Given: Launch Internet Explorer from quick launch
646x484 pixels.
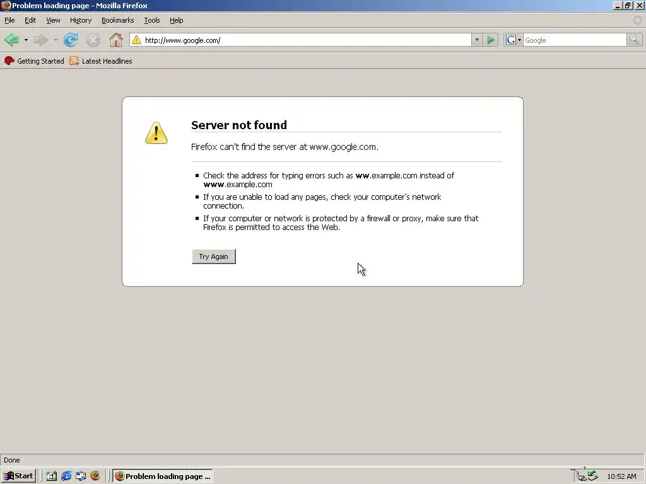Looking at the screenshot, I should tap(66, 476).
